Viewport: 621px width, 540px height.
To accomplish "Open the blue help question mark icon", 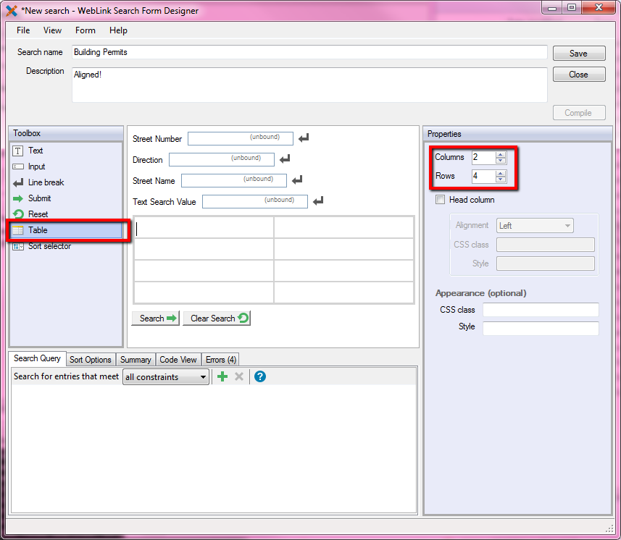I will [x=260, y=376].
